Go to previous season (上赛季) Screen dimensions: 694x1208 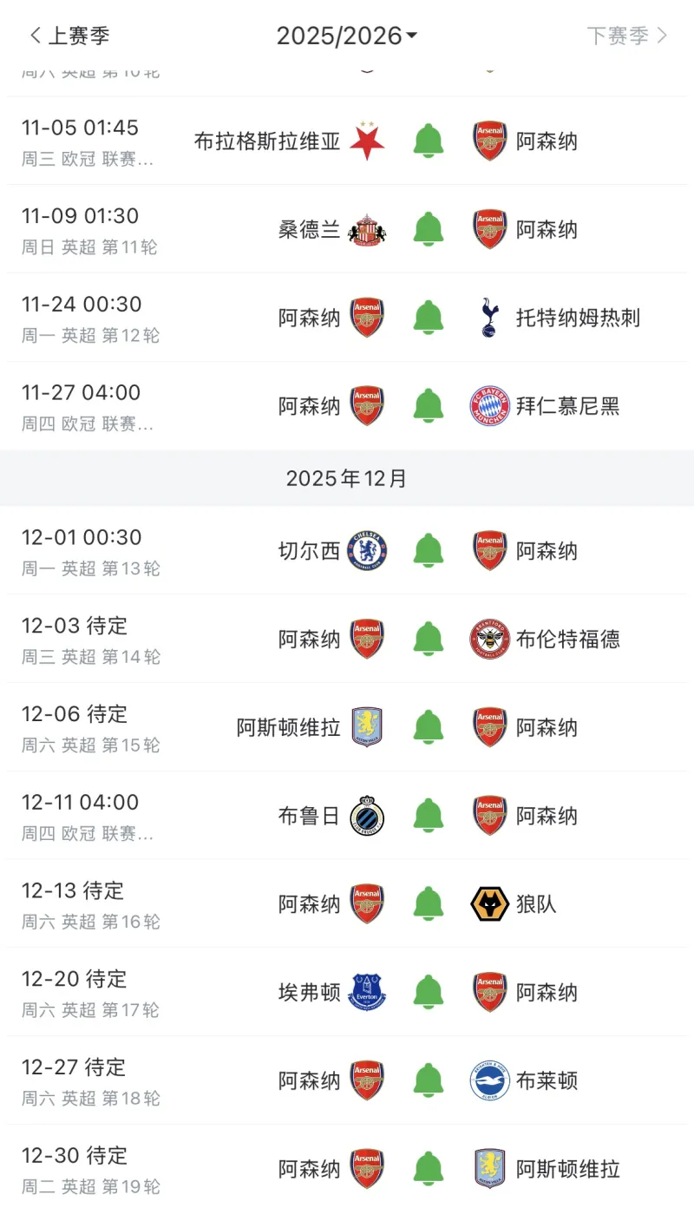point(69,36)
